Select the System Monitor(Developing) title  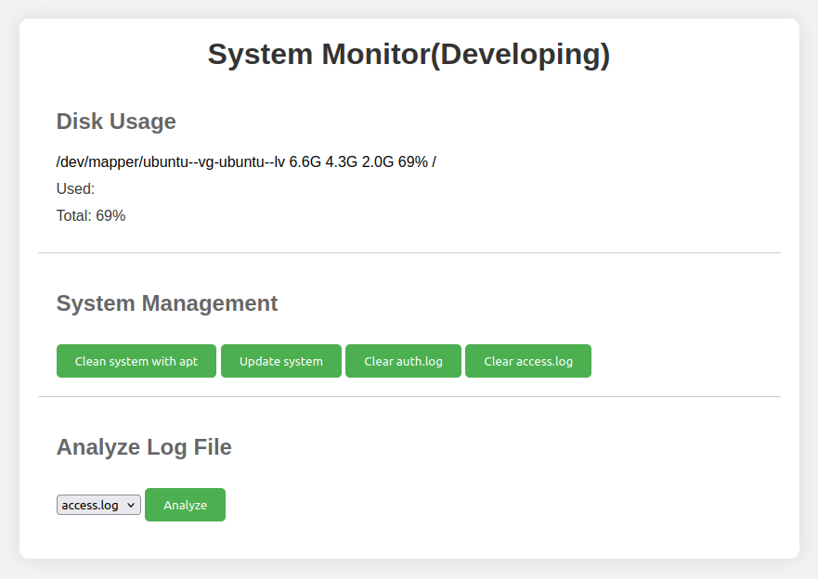pos(409,54)
